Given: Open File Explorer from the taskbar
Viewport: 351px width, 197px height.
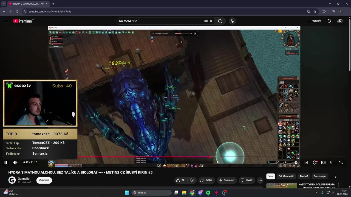Looking at the screenshot, I should click(184, 193).
